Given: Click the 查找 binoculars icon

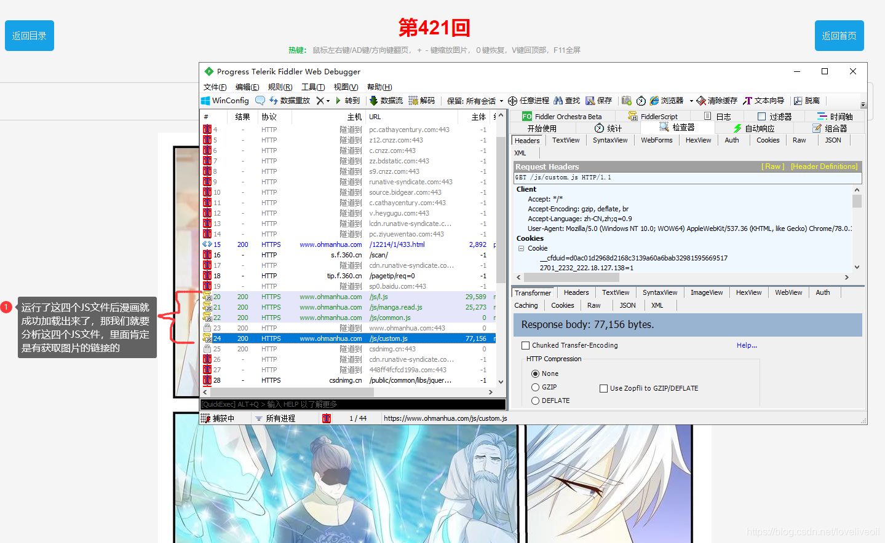Looking at the screenshot, I should tap(558, 101).
